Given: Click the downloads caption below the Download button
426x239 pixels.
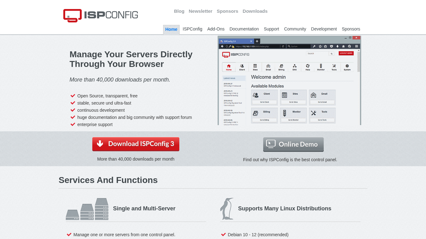Looking at the screenshot, I should pos(136,159).
